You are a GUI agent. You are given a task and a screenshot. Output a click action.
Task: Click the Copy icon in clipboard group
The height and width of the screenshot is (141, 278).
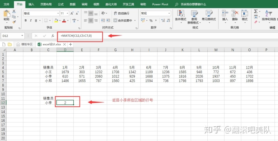point(14,17)
